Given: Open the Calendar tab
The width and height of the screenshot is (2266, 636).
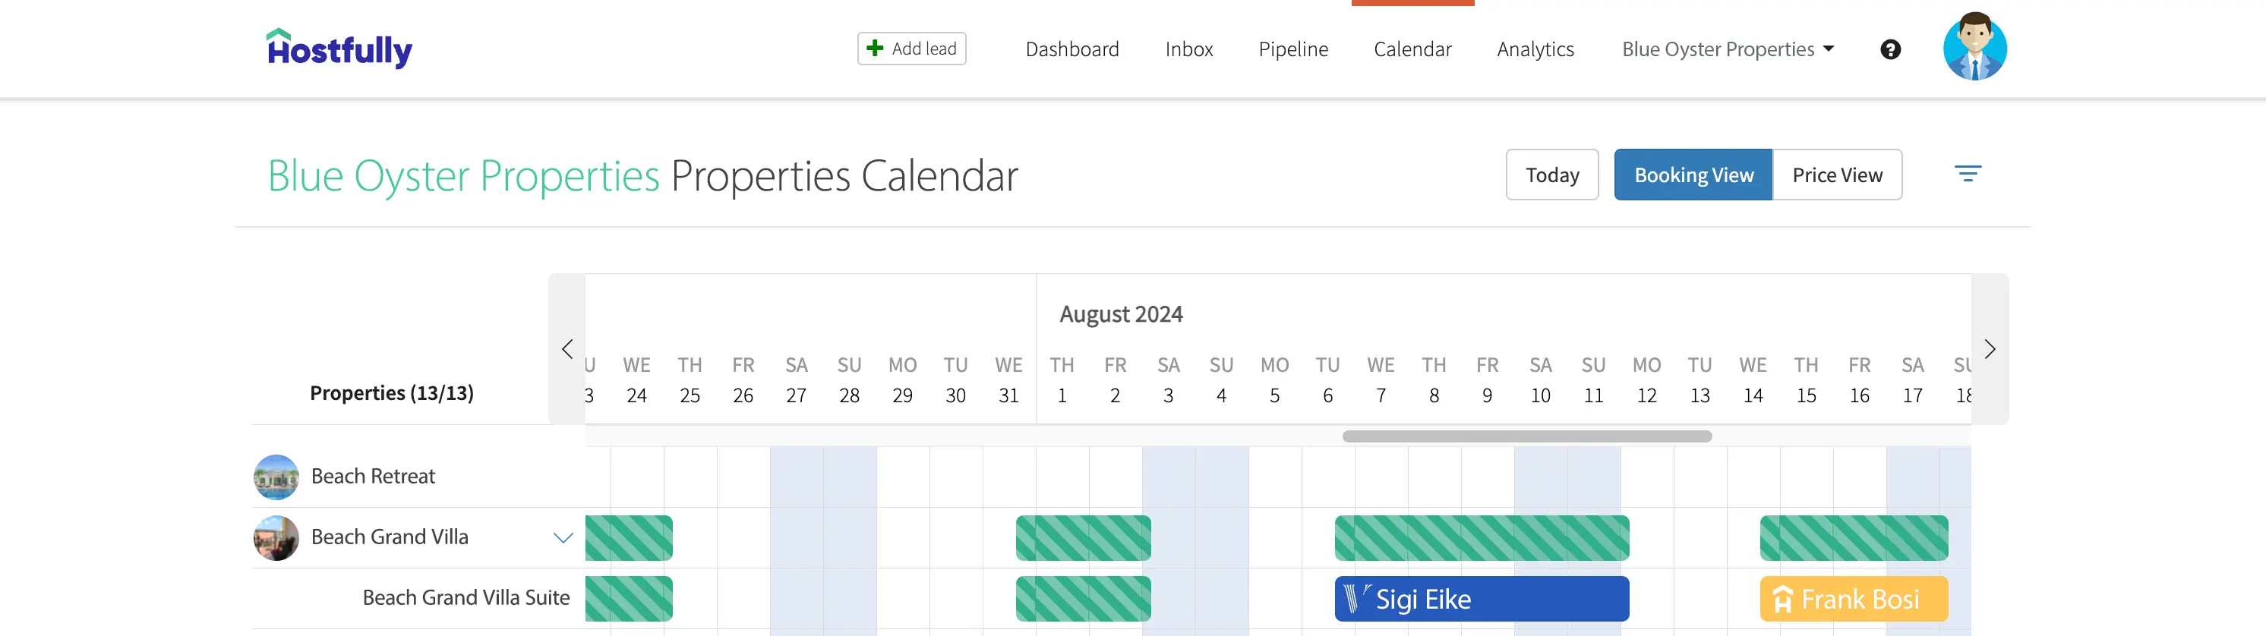Looking at the screenshot, I should [x=1412, y=49].
